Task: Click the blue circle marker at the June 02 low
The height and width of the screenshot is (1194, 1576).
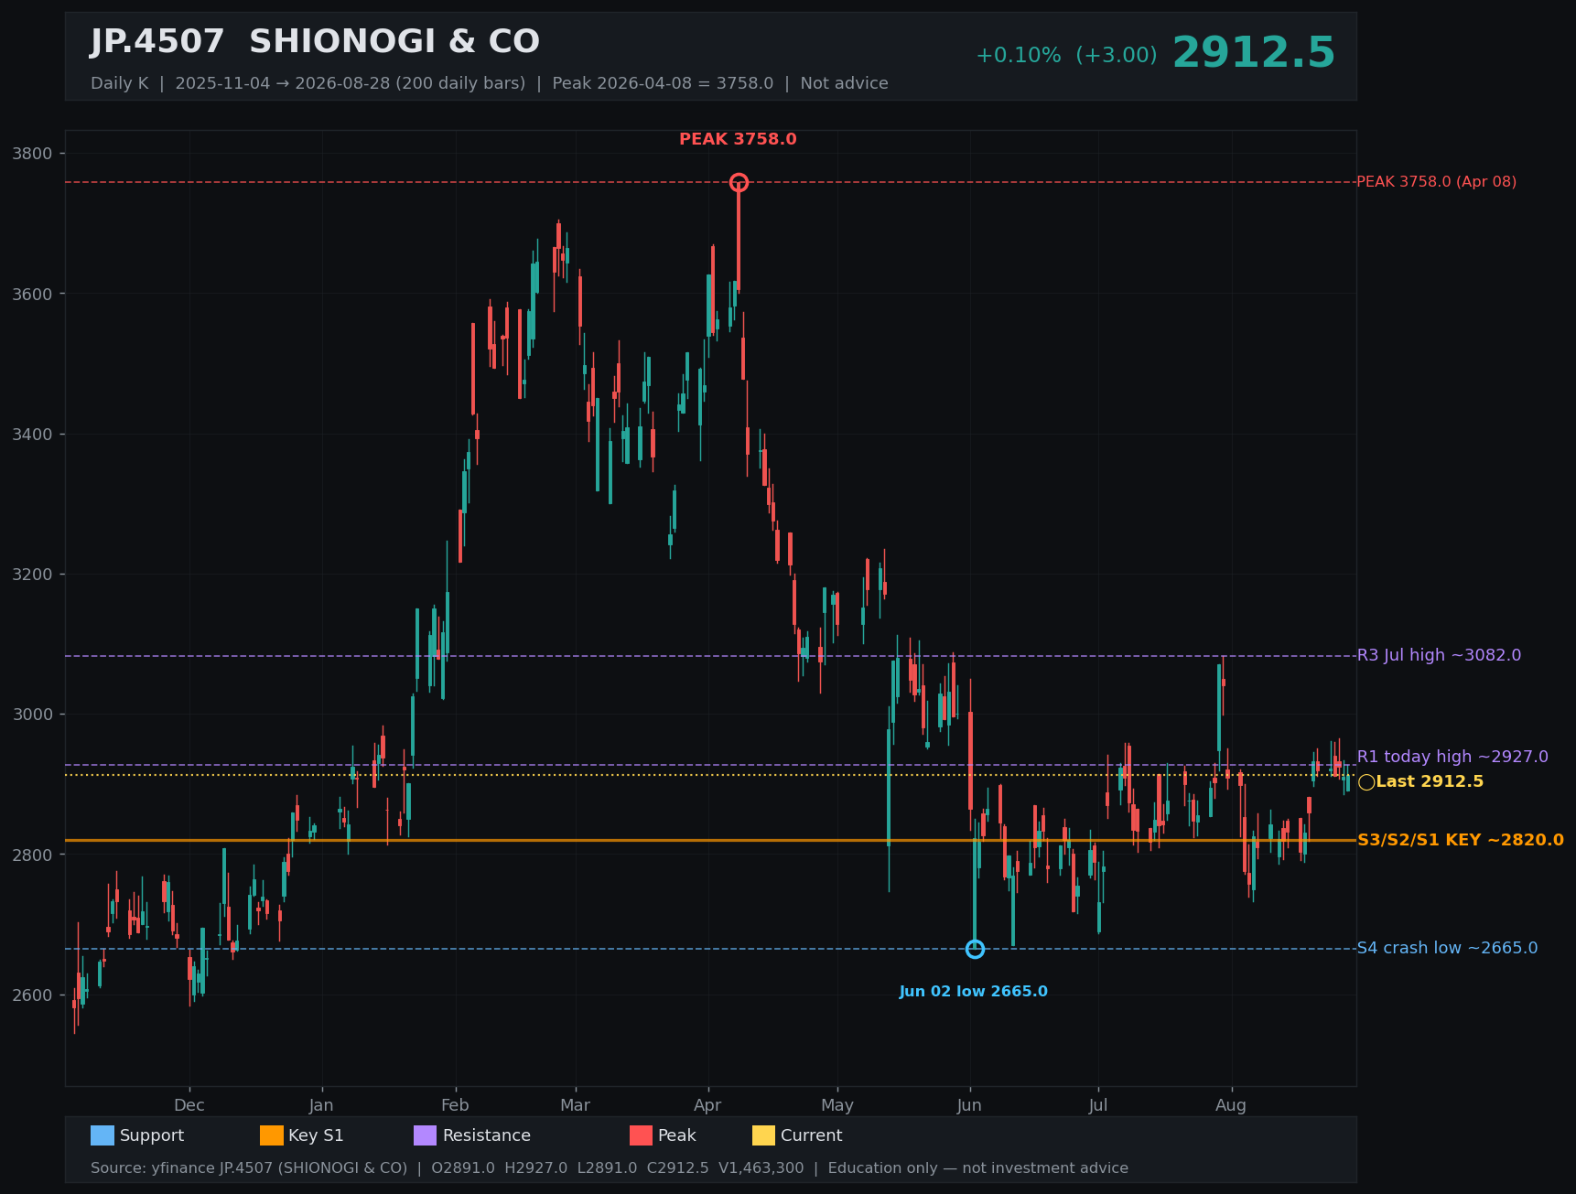Action: coord(975,949)
